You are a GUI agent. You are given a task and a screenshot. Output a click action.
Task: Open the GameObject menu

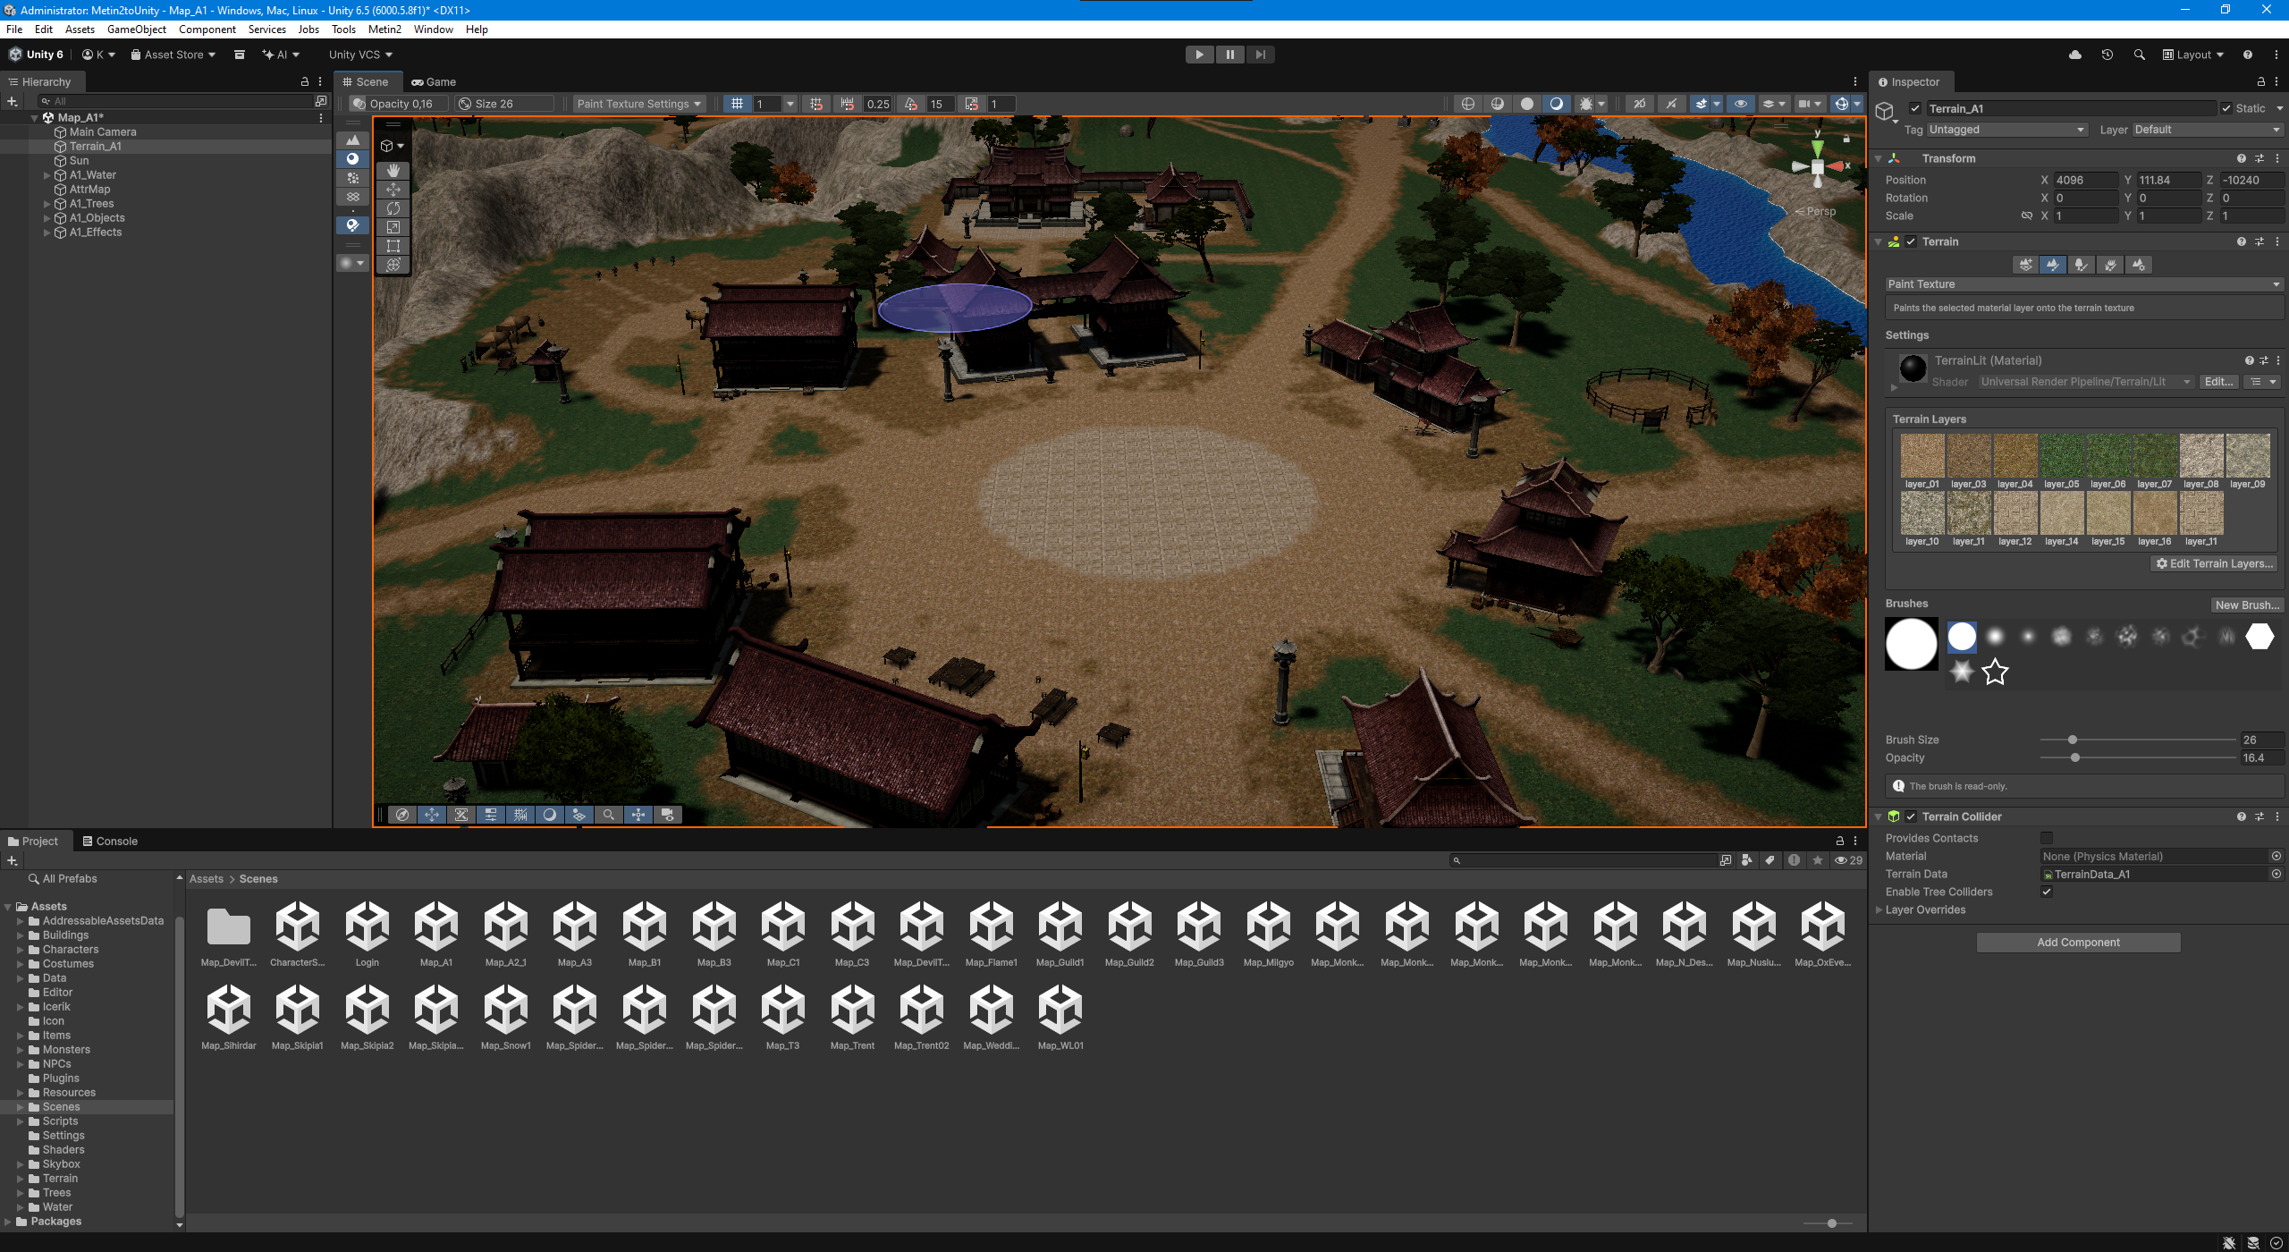(136, 30)
